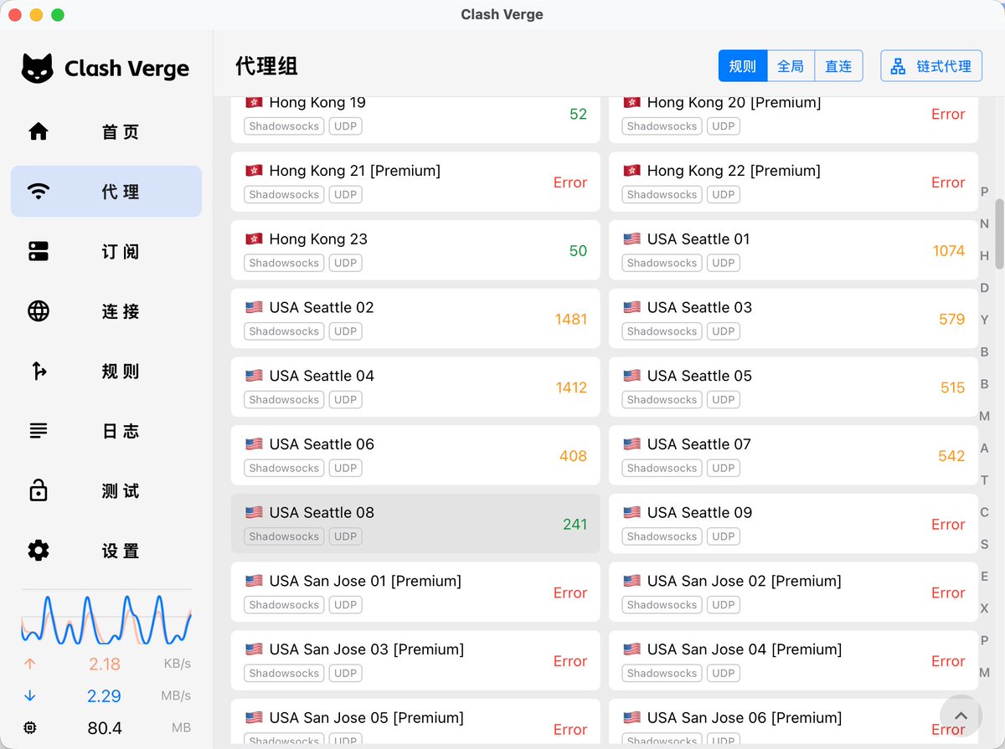Select USA San Jose 01 [Premium] proxy
1005x749 pixels.
point(415,593)
